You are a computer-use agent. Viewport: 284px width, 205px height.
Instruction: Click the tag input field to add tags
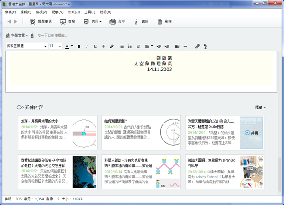(x=52, y=36)
